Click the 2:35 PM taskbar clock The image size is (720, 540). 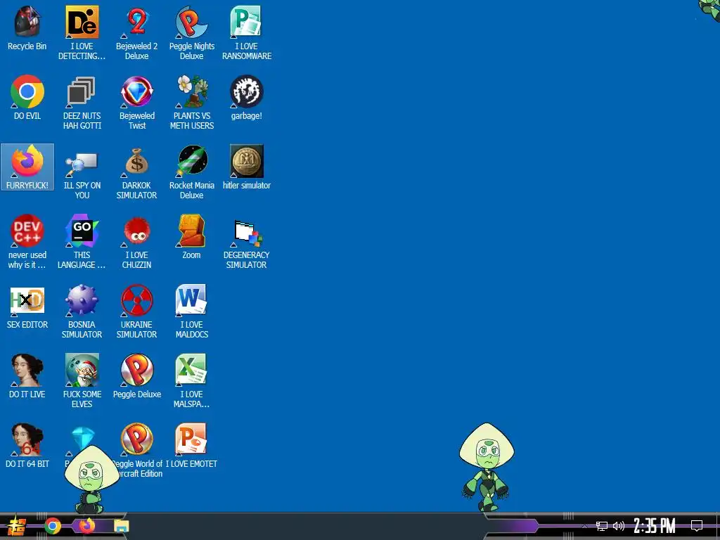655,526
